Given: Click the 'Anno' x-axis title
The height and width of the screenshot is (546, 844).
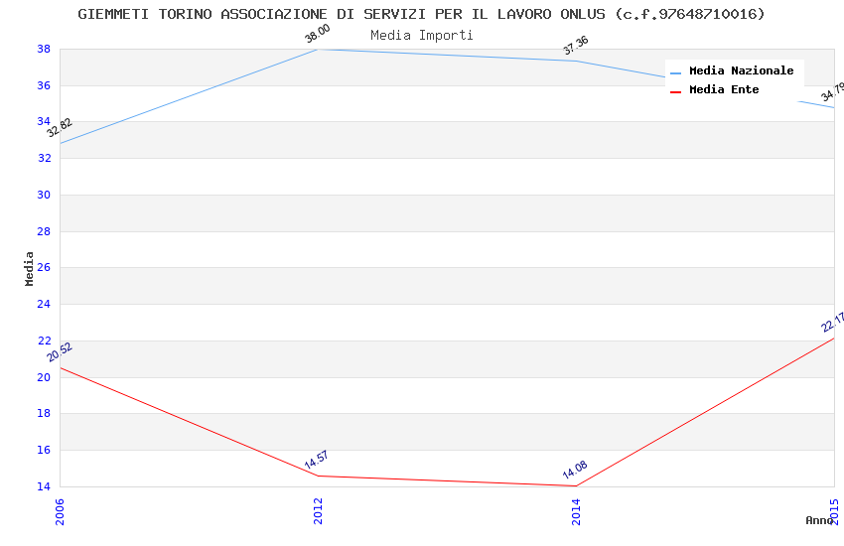Looking at the screenshot, I should 819,520.
